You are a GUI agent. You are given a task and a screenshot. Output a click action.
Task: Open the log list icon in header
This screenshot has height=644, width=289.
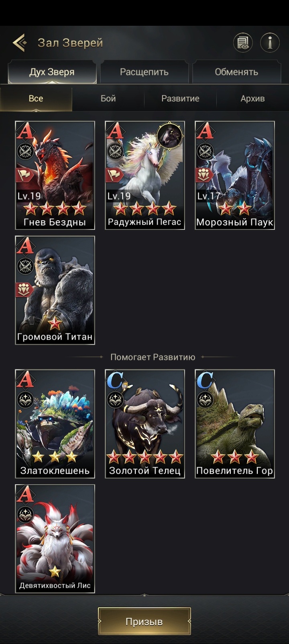pos(243,42)
